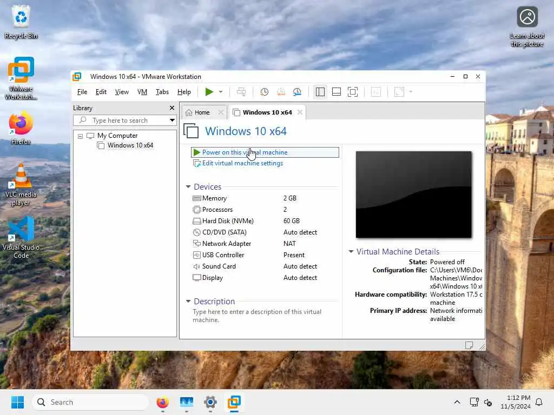Screen dimensions: 554x415
Task: Click the stretch guest toolbar icon
Action: 399,92
